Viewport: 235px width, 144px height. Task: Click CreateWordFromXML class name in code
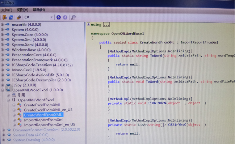tap(157, 42)
